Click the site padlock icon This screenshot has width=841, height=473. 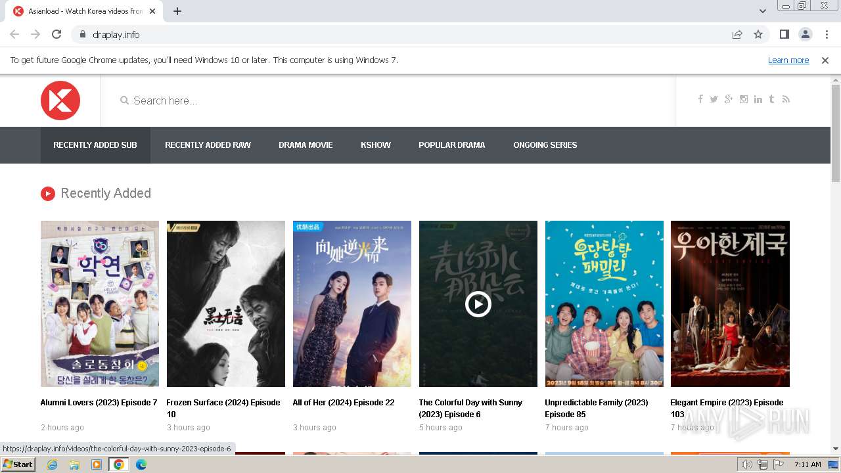coord(82,34)
